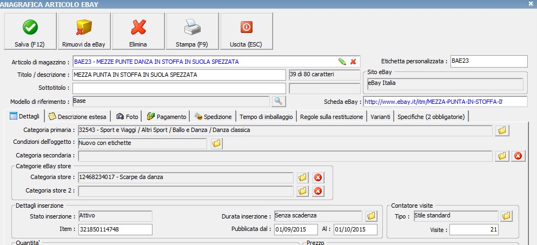
Task: Open Tempo di imballaggio tab
Action: (266, 117)
